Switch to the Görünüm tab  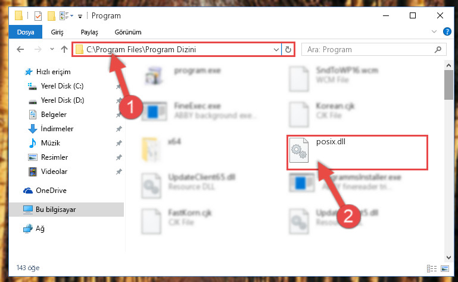coord(128,32)
